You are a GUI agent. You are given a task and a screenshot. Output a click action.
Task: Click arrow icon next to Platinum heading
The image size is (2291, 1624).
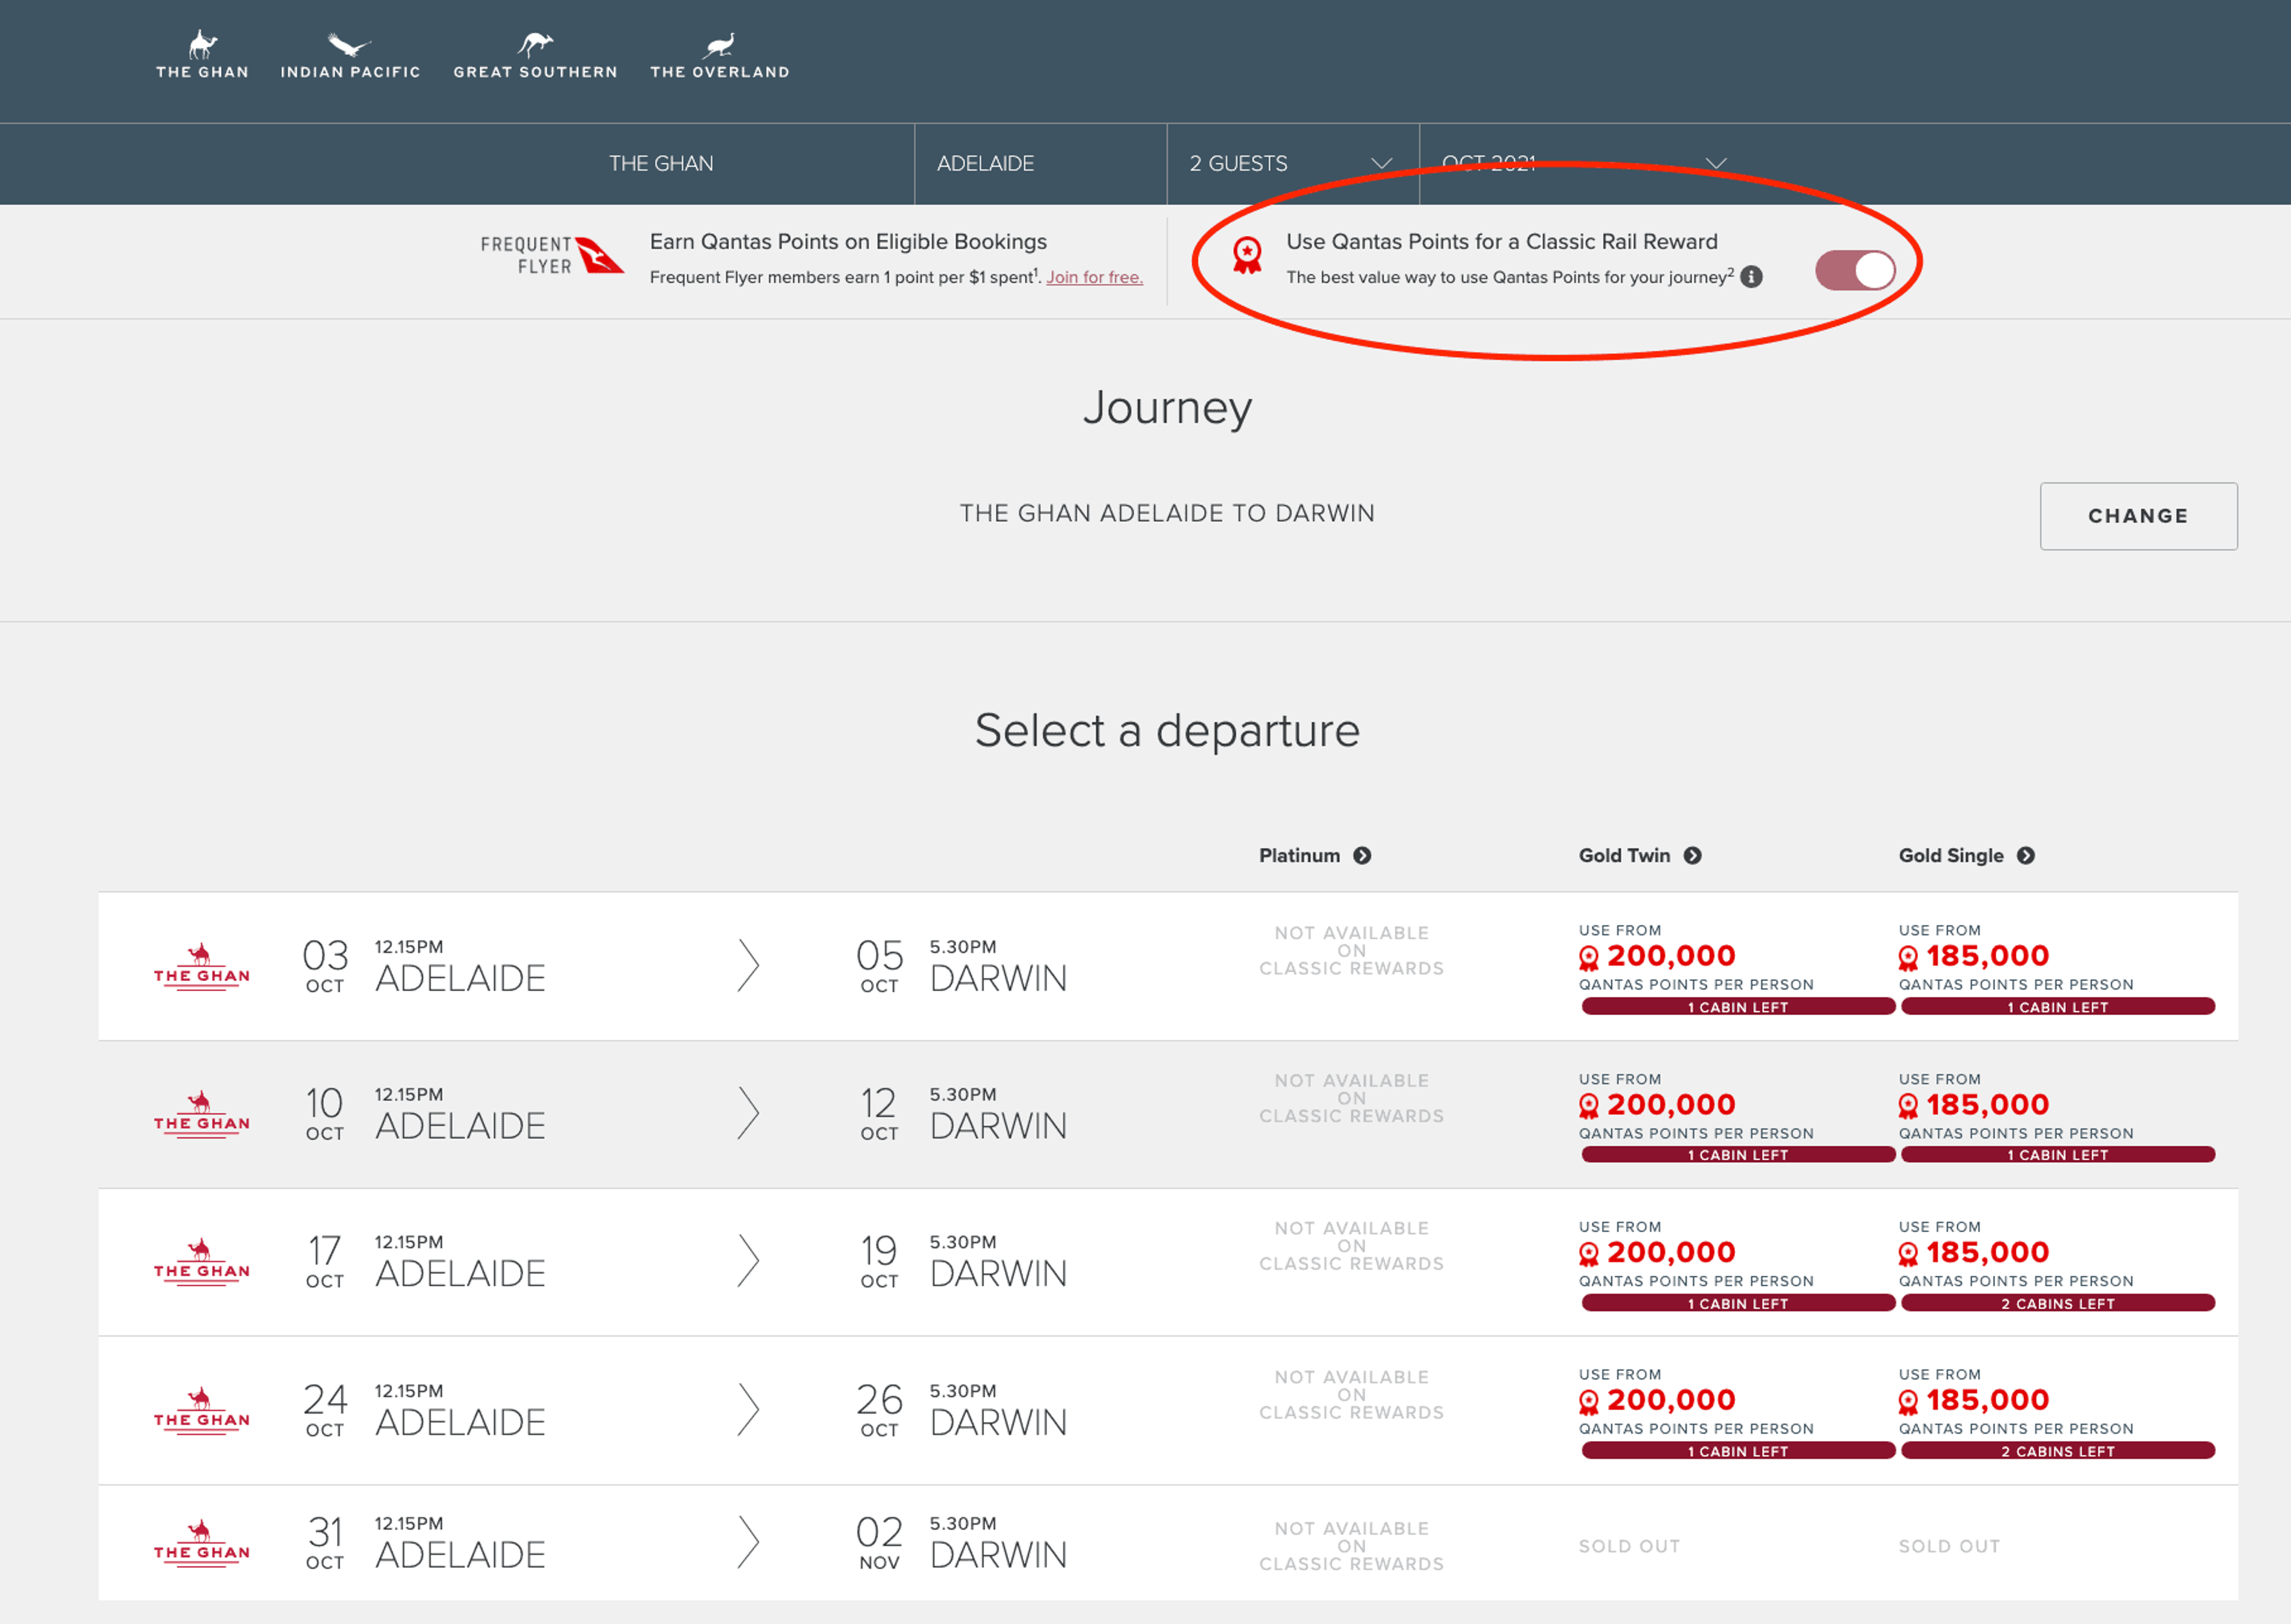(1361, 856)
